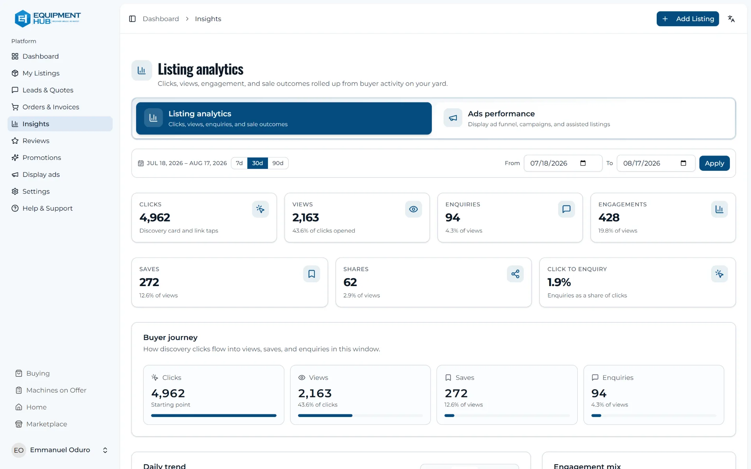Click the Clicks card cursor icon
Viewport: 751px width, 469px height.
[261, 209]
